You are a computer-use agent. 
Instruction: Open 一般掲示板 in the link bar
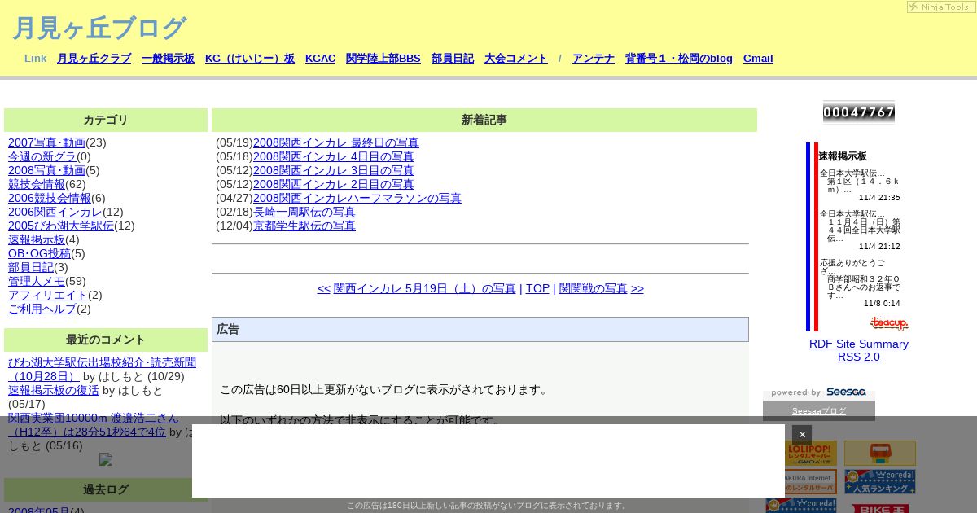point(168,59)
